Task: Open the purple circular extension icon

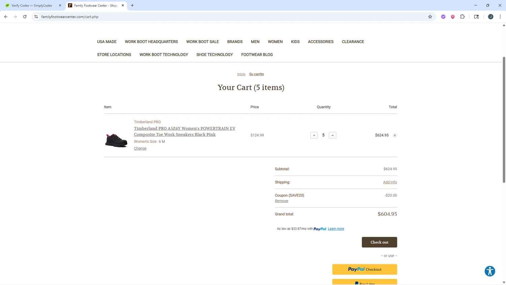Action: [443, 17]
